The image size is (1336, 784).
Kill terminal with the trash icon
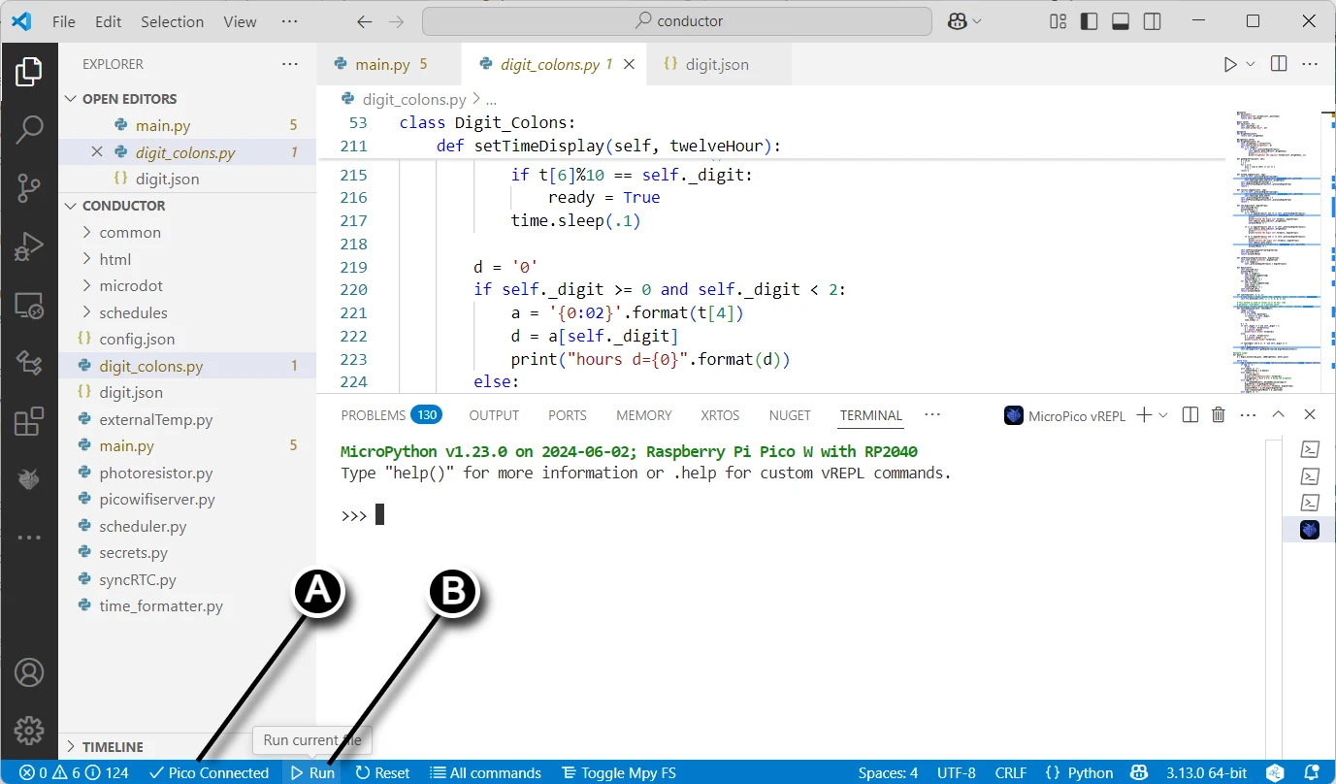[1219, 415]
